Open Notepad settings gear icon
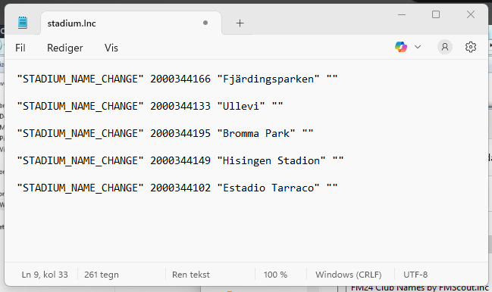 (x=470, y=47)
